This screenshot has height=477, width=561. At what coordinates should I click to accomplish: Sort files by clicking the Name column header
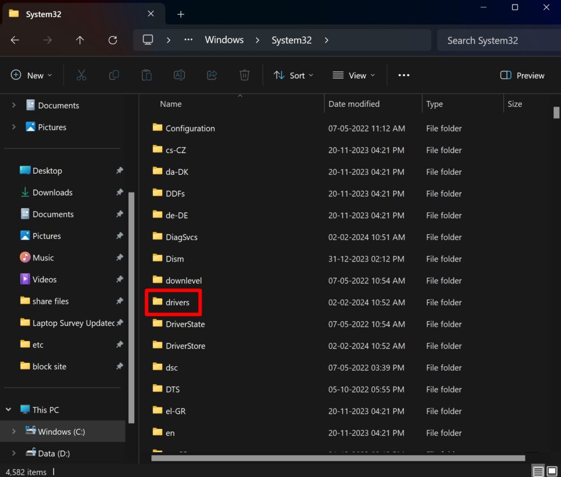(x=170, y=104)
